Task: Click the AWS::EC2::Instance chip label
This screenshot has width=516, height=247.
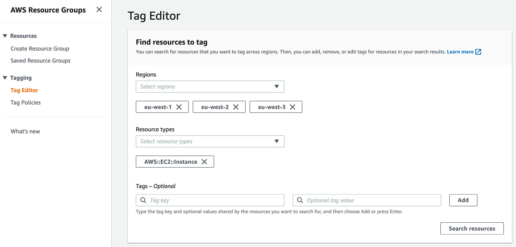Action: (171, 162)
